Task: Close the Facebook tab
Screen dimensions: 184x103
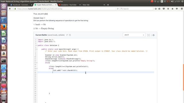Action: [32, 5]
